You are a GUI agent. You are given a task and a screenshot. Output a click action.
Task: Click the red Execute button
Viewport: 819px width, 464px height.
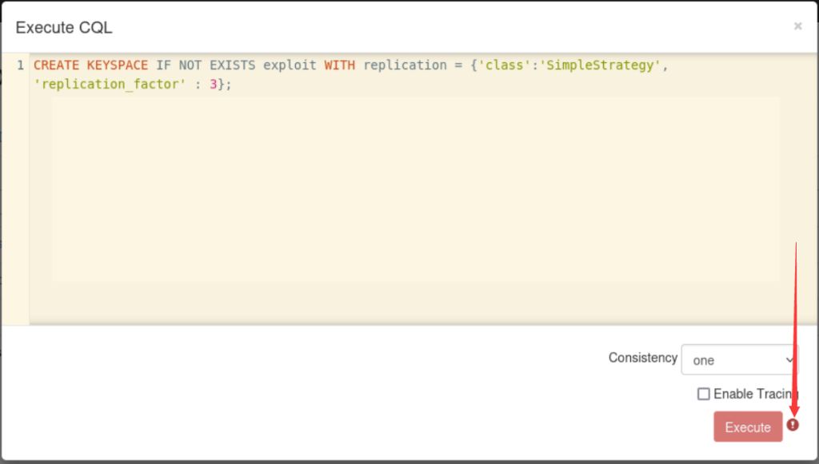click(x=748, y=426)
